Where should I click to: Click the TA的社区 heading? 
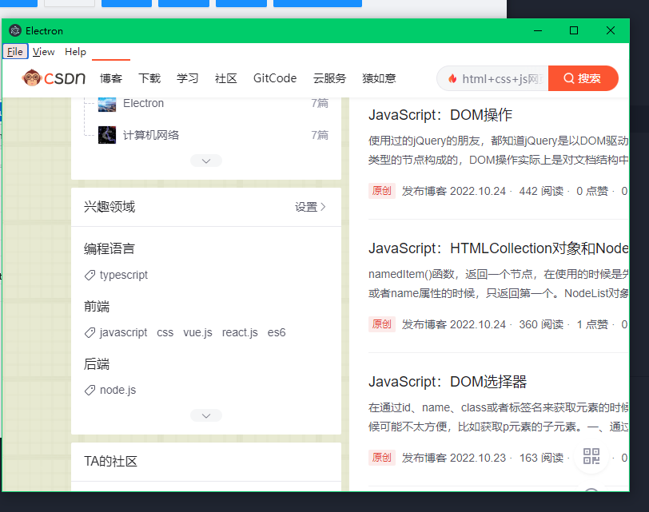pos(110,461)
